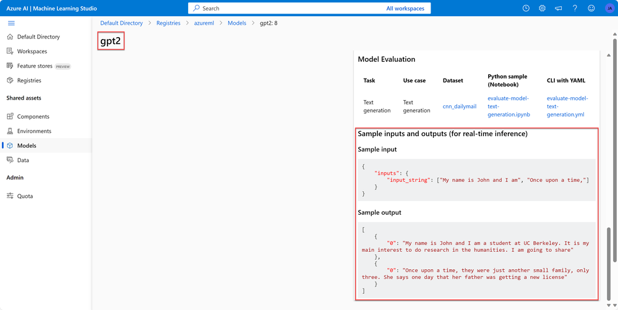Viewport: 618px width, 310px height.
Task: Click 'gpt2: 8' breadcrumb text
Action: pyautogui.click(x=268, y=24)
